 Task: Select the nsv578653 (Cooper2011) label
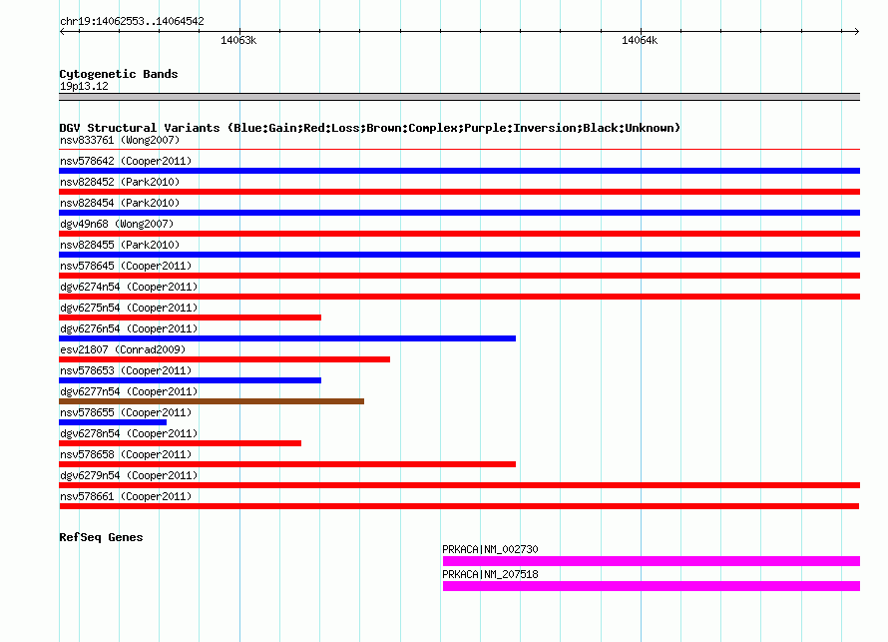[126, 370]
